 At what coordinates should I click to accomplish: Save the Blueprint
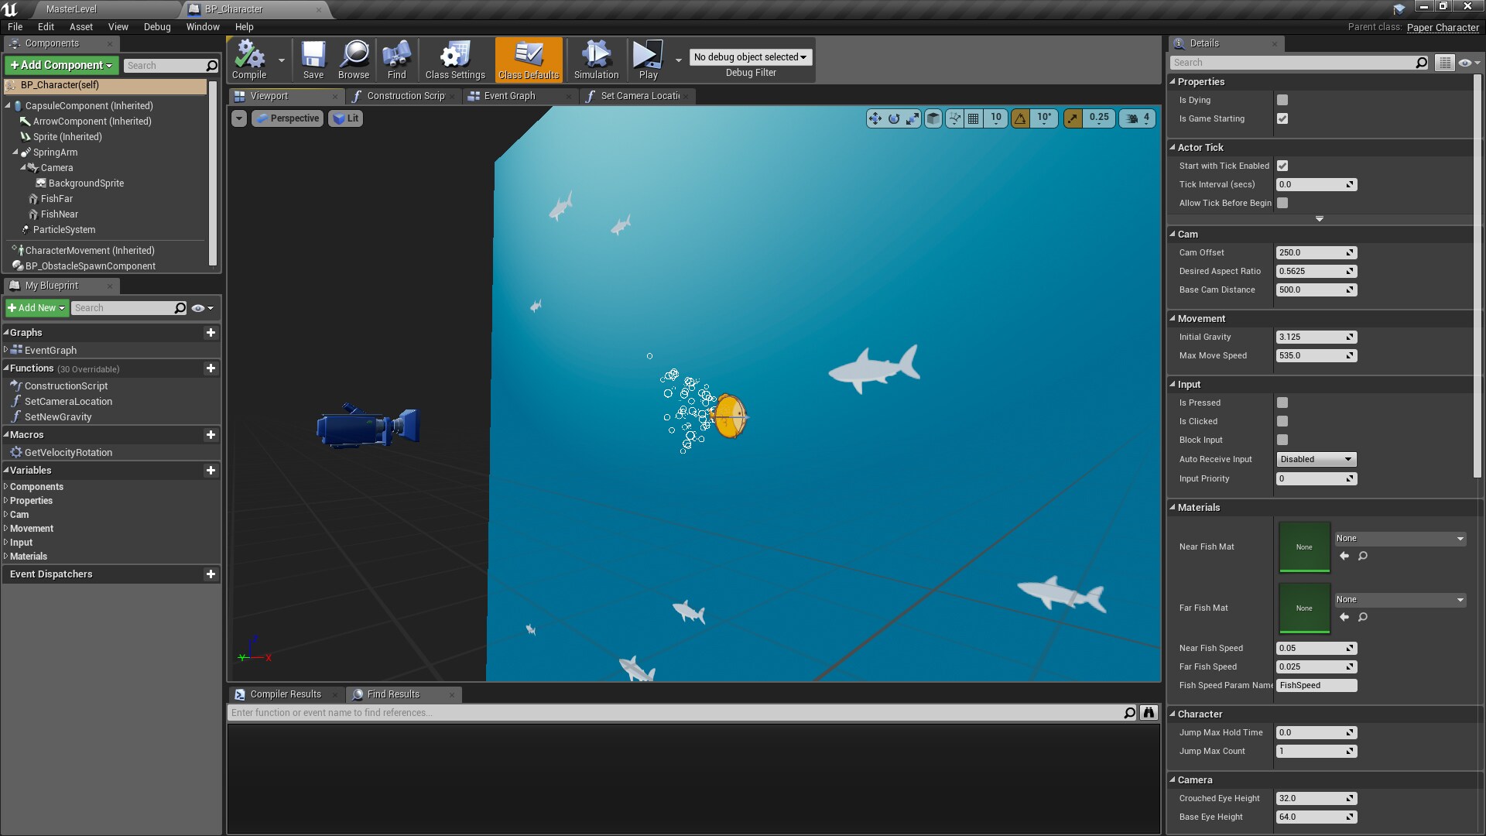pos(313,58)
